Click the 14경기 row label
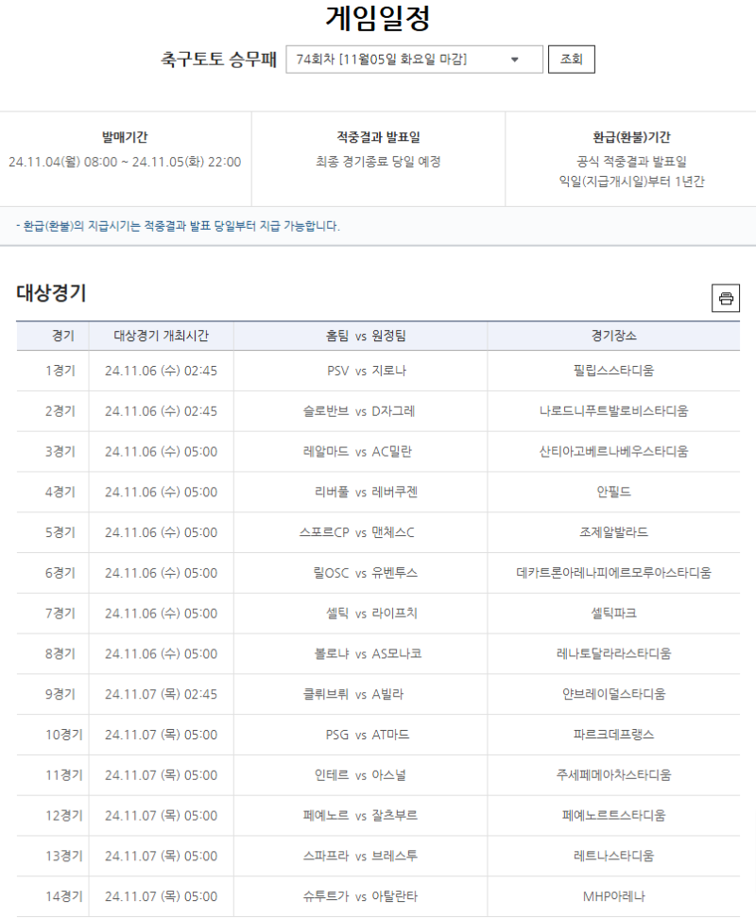This screenshot has height=919, width=756. pos(64,896)
